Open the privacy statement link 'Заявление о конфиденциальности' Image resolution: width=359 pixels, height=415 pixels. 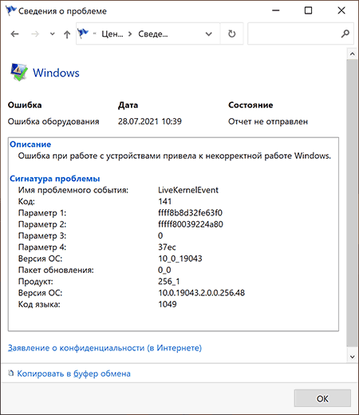[x=105, y=348]
